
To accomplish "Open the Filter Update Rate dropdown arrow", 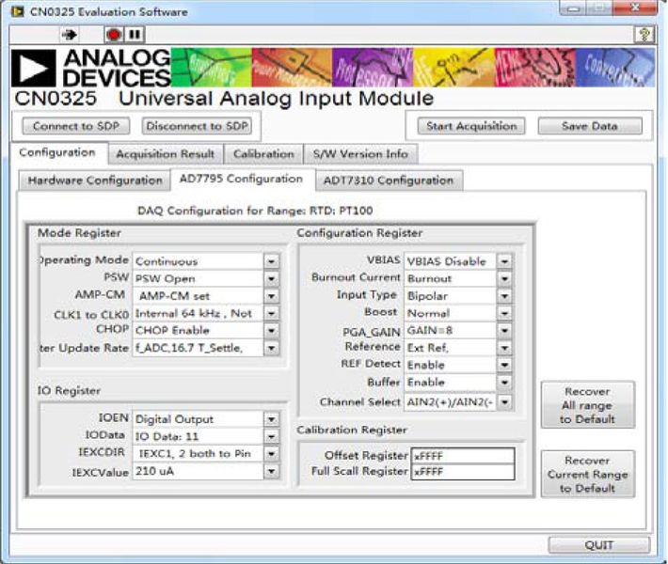I will click(x=271, y=348).
